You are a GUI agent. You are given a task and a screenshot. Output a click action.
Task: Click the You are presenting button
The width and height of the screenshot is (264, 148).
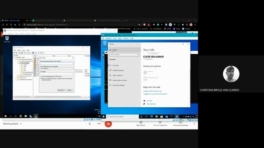181,124
